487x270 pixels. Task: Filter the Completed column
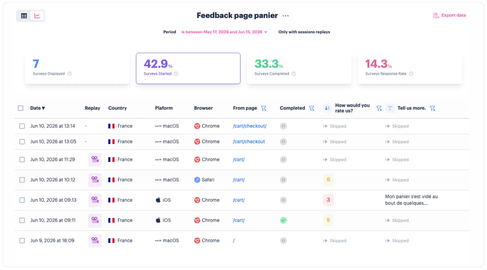[312, 108]
